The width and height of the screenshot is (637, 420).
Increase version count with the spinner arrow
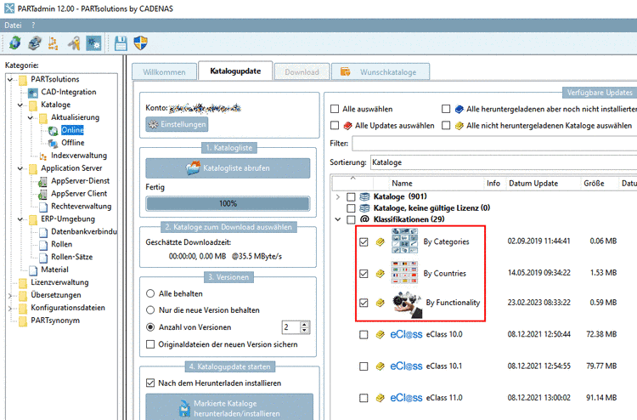tap(305, 324)
